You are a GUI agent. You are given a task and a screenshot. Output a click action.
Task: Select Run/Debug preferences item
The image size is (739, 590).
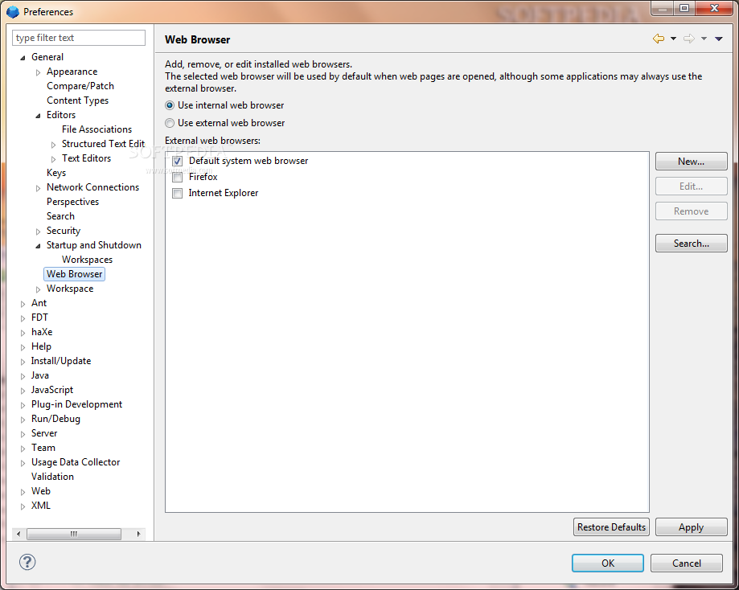click(55, 419)
